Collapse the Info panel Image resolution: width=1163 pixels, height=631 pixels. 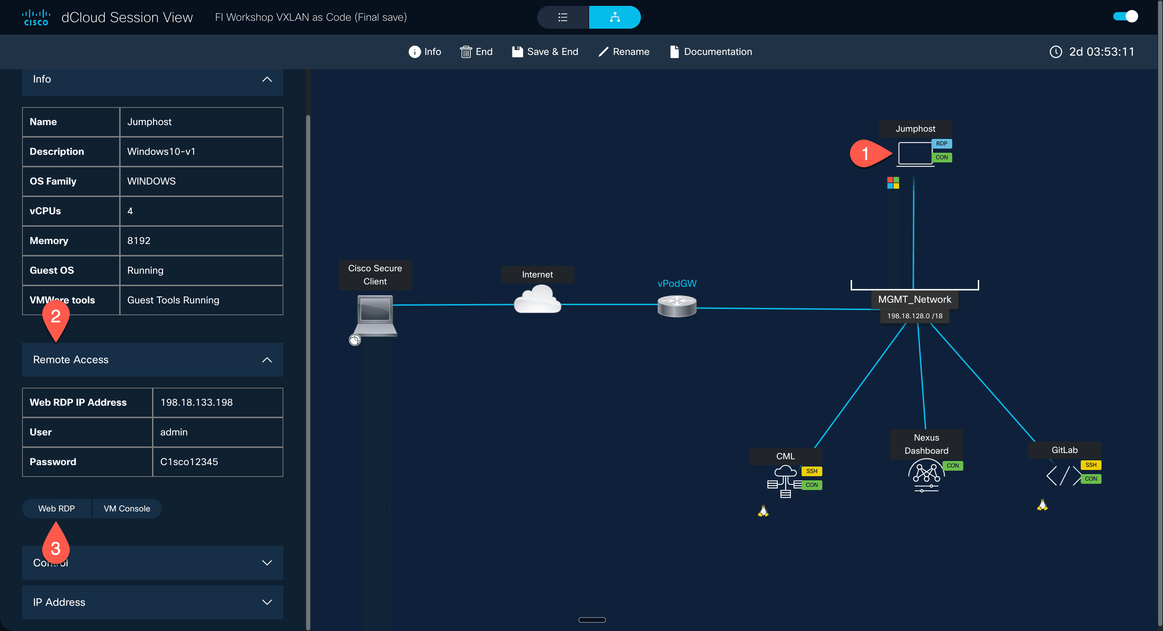tap(267, 79)
